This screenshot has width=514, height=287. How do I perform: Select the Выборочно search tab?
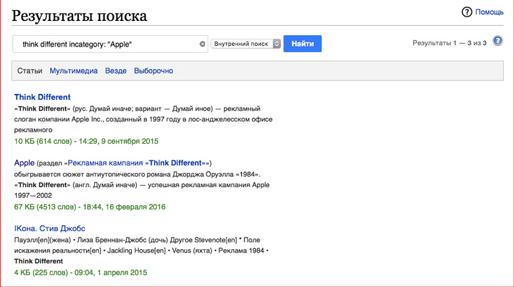click(x=154, y=71)
